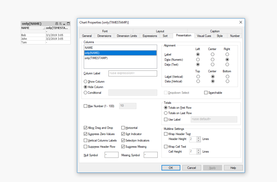
Task: Enable the Use Label checkbox in Totals
Action: [166, 120]
